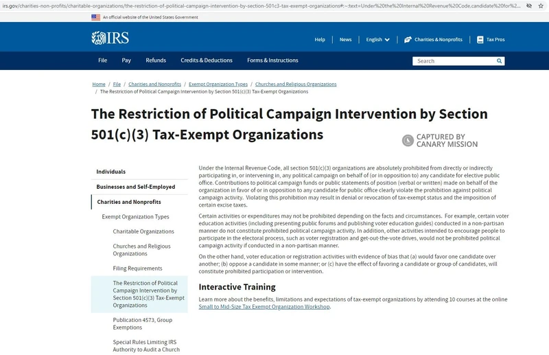This screenshot has width=549, height=355.
Task: Select Charitable Organizations in sidebar
Action: click(x=143, y=231)
